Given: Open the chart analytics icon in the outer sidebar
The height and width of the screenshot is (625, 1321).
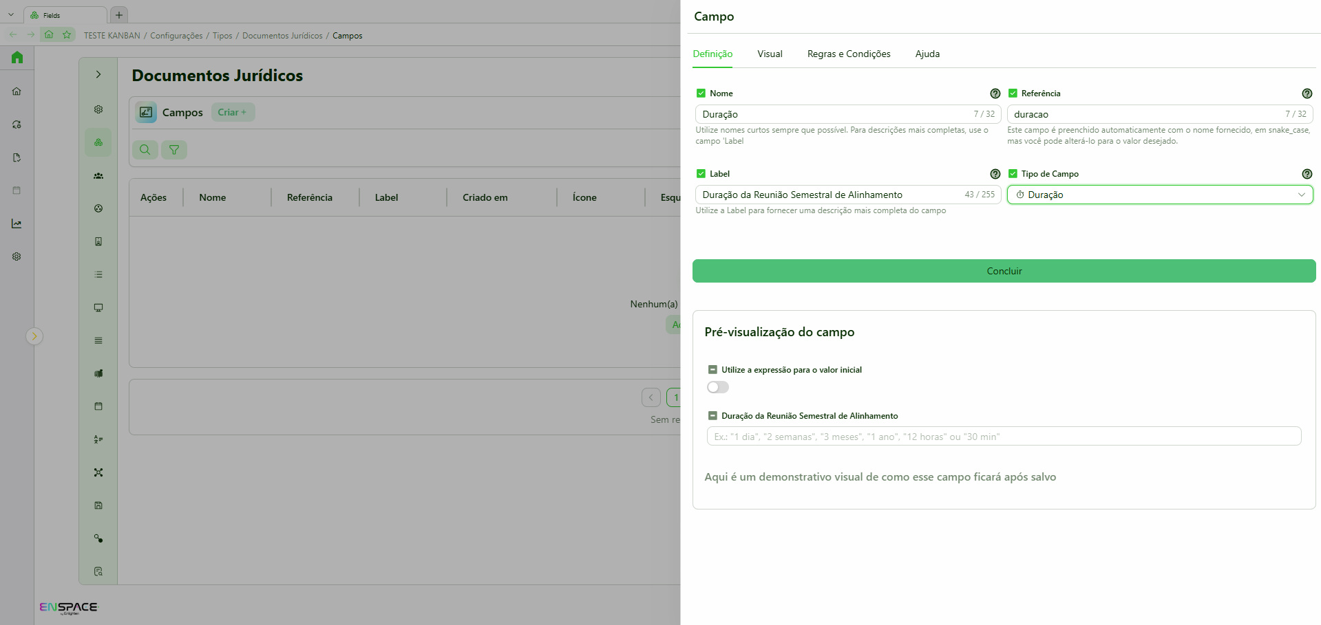Looking at the screenshot, I should (17, 223).
